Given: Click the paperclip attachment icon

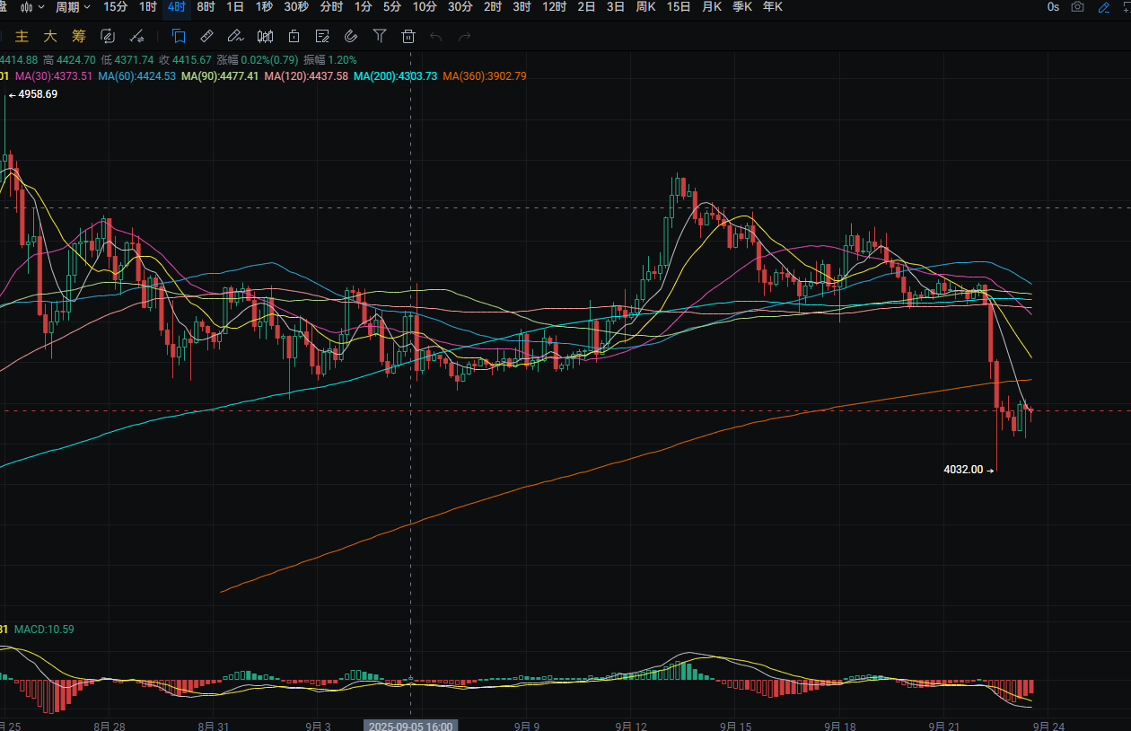Looking at the screenshot, I should coord(351,37).
